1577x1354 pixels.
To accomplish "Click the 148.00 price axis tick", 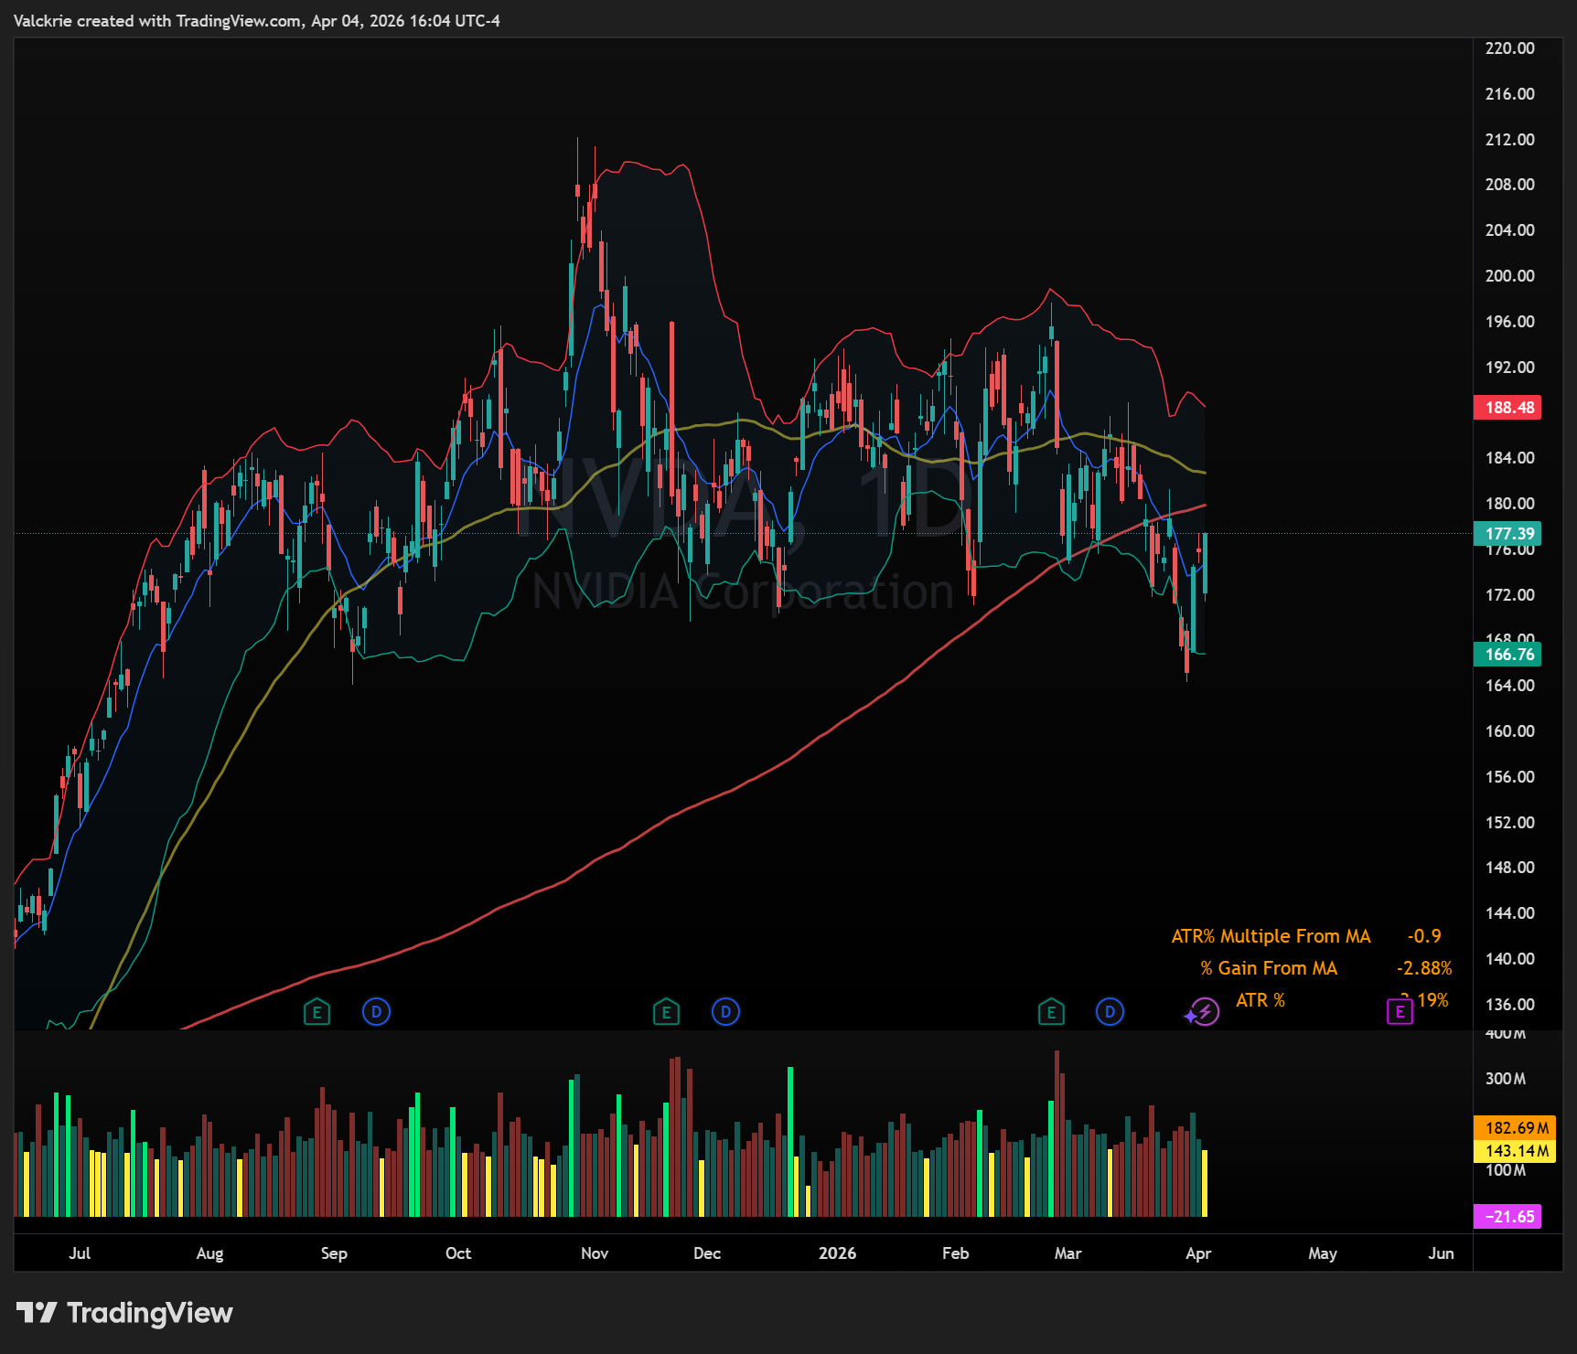I will (x=1509, y=868).
